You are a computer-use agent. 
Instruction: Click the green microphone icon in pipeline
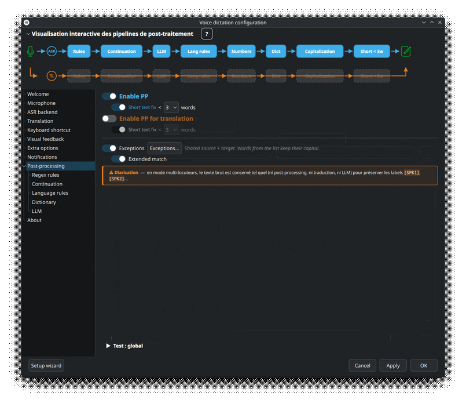tap(30, 51)
